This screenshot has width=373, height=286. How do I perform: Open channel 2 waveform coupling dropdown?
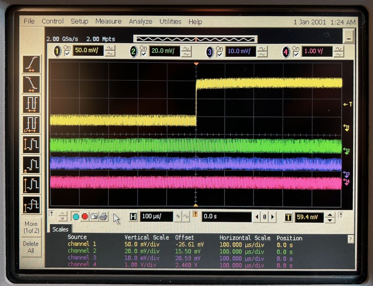pos(186,52)
